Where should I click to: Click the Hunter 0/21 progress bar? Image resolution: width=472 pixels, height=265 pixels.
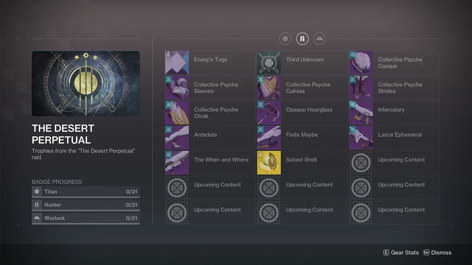pyautogui.click(x=86, y=205)
